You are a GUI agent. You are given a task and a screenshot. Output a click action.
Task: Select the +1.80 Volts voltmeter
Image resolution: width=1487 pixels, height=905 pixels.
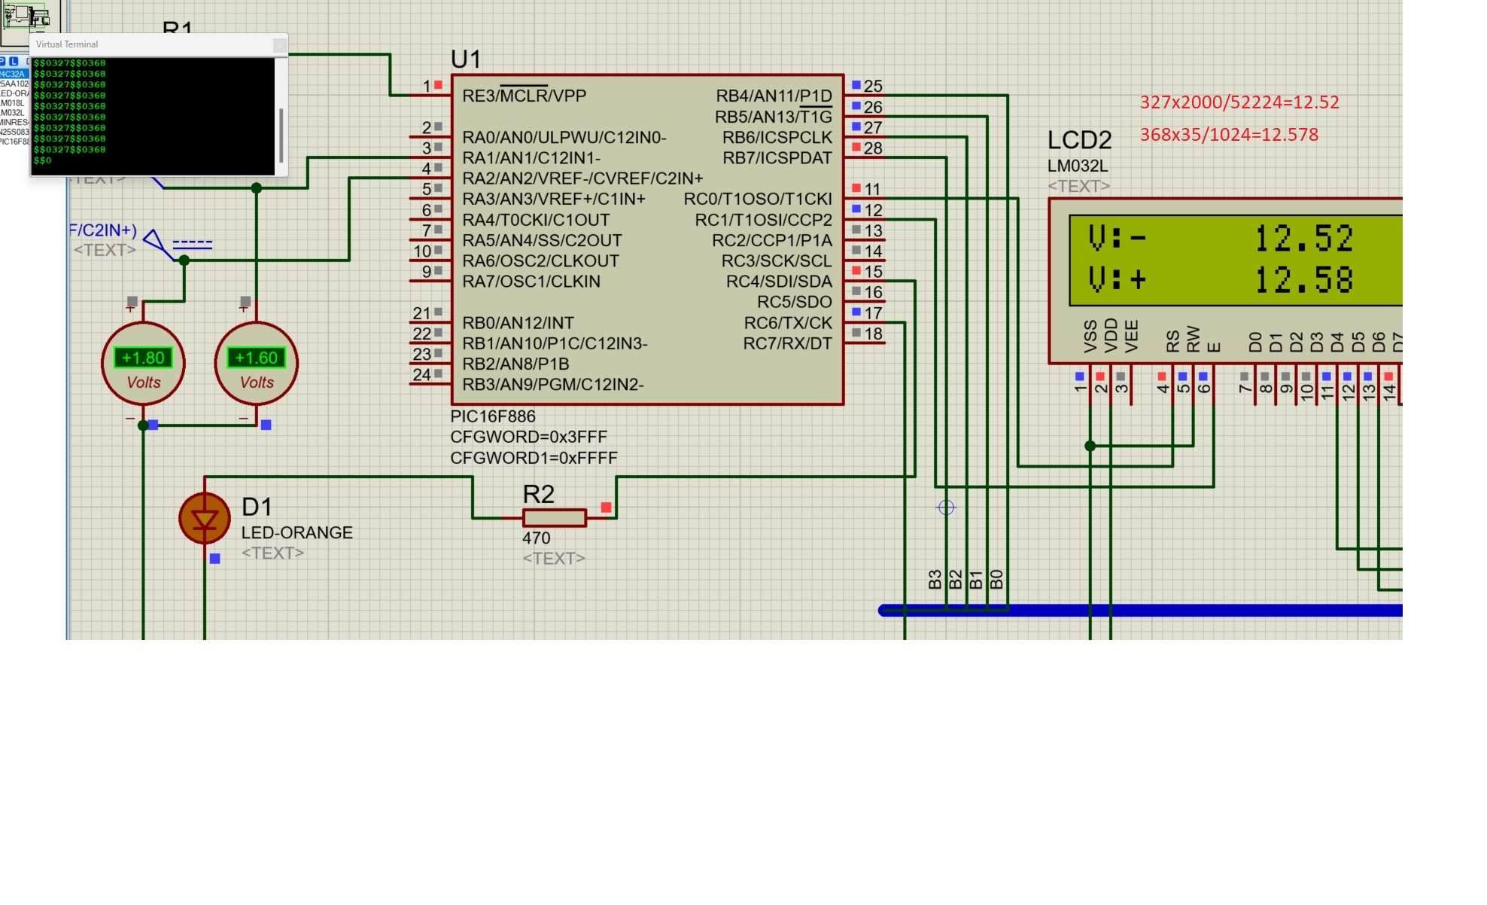pyautogui.click(x=143, y=364)
